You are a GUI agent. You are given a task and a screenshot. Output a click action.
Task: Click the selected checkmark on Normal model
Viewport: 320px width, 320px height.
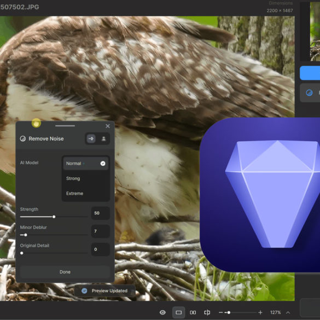(103, 163)
